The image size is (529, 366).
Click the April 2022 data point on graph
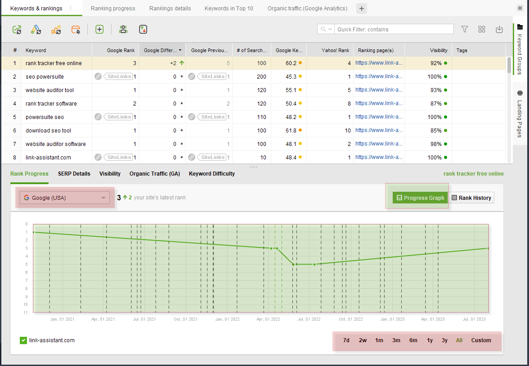click(x=271, y=248)
